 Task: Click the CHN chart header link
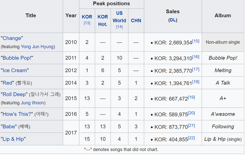tap(136, 20)
